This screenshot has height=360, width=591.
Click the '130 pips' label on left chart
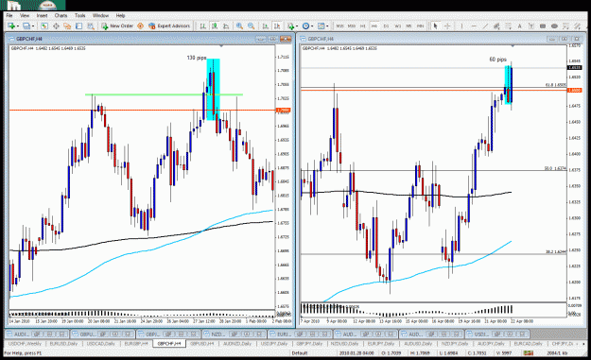(x=197, y=58)
